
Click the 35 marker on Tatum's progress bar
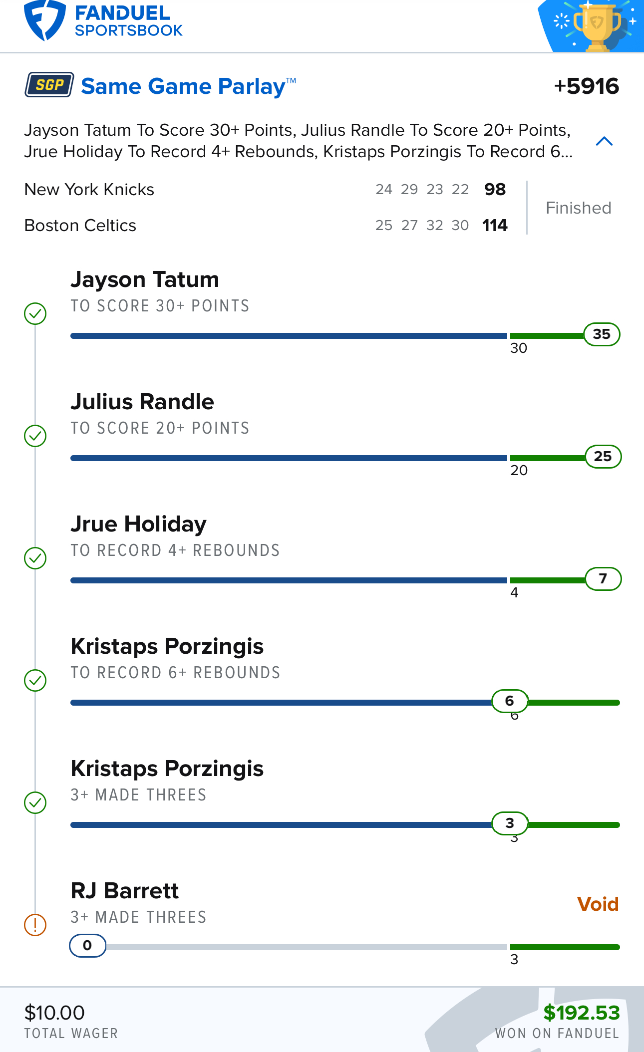(x=602, y=334)
